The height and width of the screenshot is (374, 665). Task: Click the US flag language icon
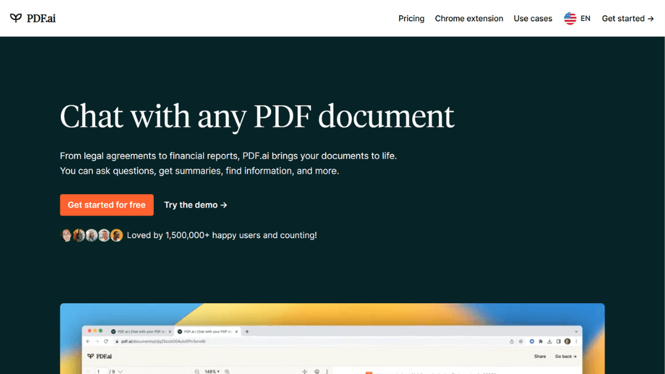[x=570, y=18]
